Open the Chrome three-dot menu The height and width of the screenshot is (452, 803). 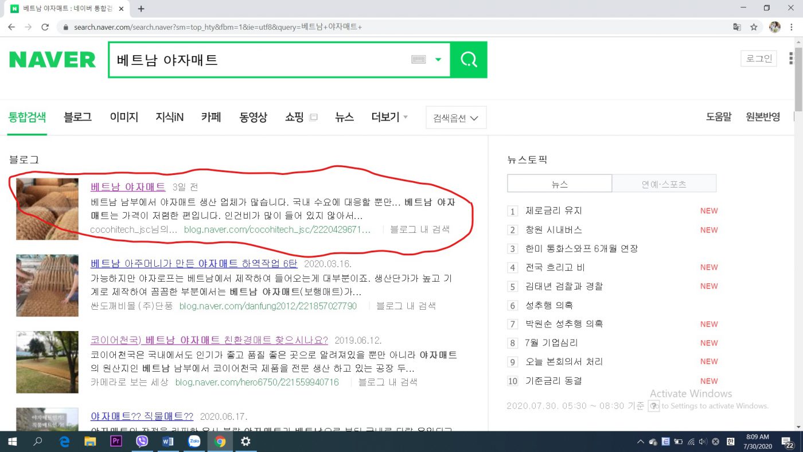pos(792,27)
